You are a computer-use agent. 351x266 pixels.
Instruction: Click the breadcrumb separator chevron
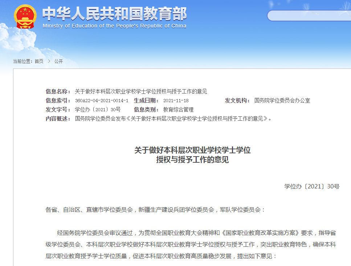(x=49, y=61)
